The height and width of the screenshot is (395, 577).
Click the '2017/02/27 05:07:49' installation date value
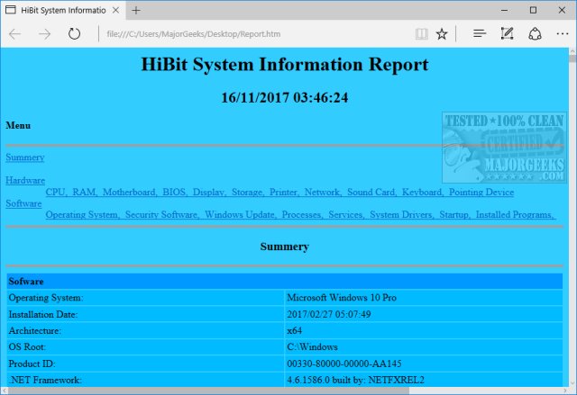tap(328, 314)
